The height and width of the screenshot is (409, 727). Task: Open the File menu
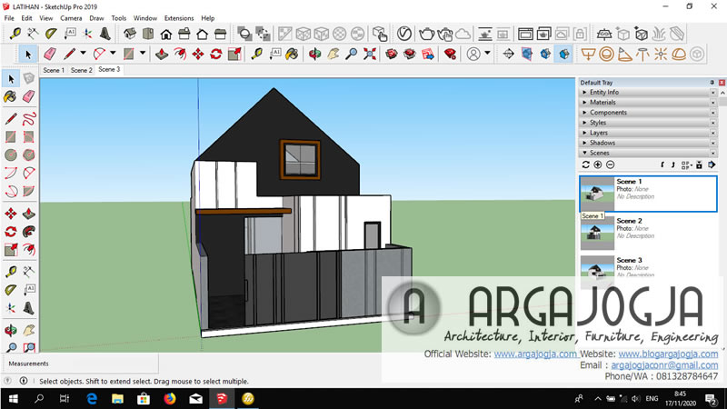(x=9, y=18)
